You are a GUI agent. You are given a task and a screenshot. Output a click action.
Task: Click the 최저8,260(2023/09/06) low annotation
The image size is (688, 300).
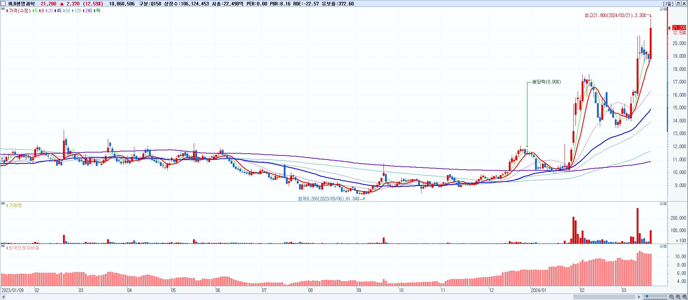point(329,199)
